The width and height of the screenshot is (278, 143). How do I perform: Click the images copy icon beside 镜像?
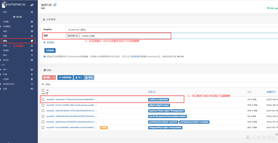[32, 41]
